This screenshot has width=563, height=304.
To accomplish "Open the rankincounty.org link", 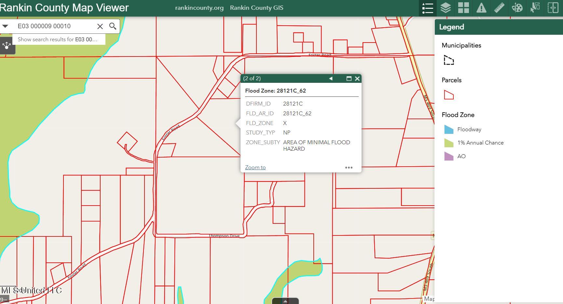I will click(x=199, y=8).
